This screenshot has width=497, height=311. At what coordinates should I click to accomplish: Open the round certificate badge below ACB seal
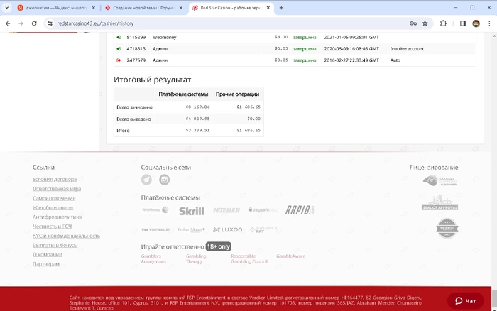click(x=447, y=228)
